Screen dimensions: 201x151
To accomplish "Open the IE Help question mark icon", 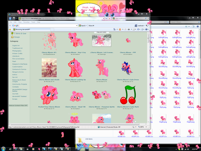I will (146, 29).
